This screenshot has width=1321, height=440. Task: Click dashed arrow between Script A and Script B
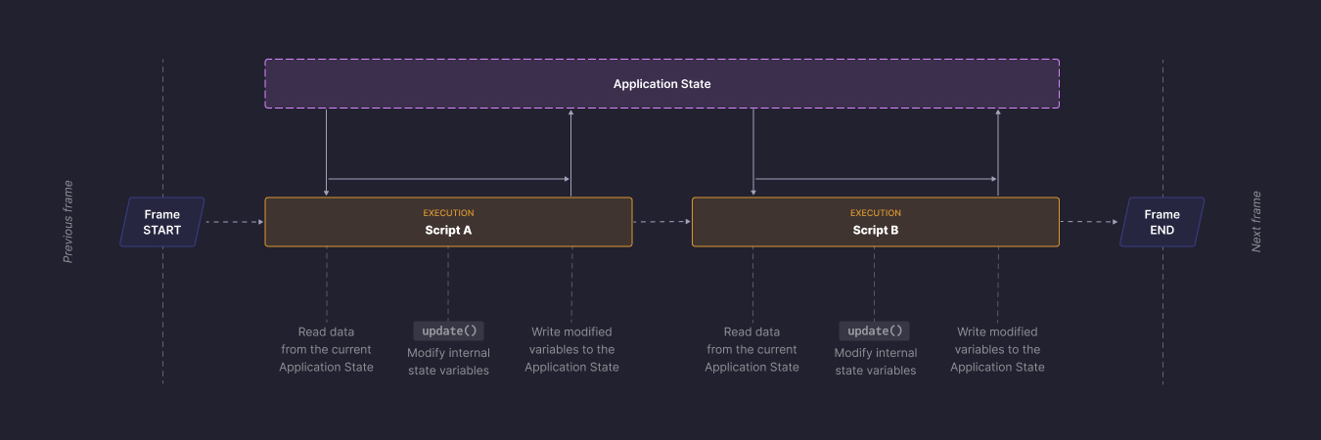(661, 222)
